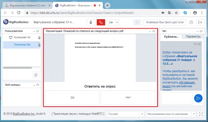The width and height of the screenshot is (208, 122).
Task: Close the BigBlueButton browser tab
Action: point(100,5)
